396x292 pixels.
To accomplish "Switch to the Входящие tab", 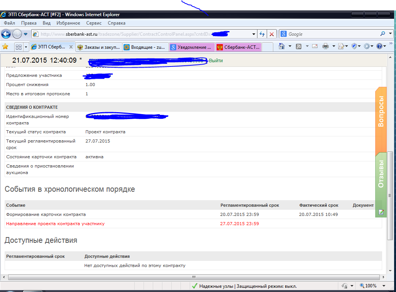I will [145, 47].
